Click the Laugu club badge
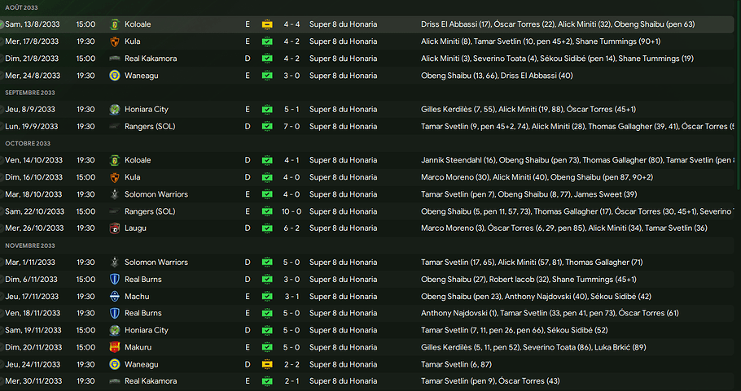The image size is (741, 391). 115,228
